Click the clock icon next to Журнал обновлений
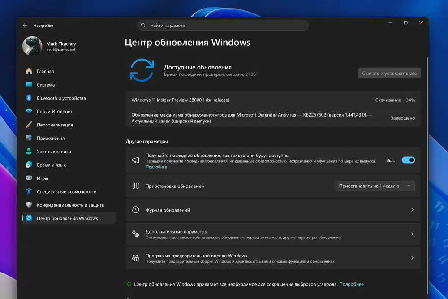 click(135, 209)
